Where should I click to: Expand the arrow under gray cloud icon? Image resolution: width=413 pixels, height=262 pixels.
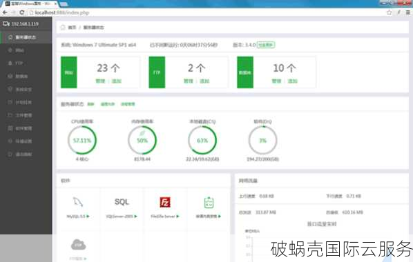click(x=85, y=259)
